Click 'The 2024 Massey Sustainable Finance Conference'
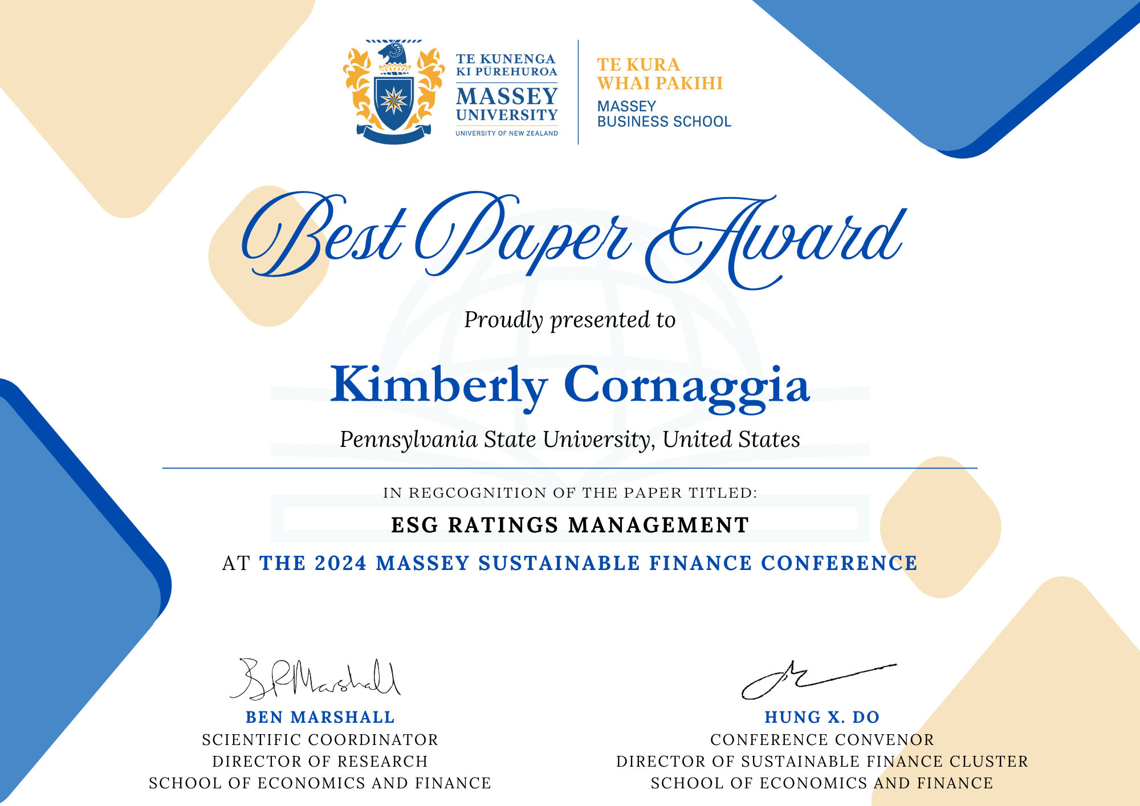 point(588,563)
